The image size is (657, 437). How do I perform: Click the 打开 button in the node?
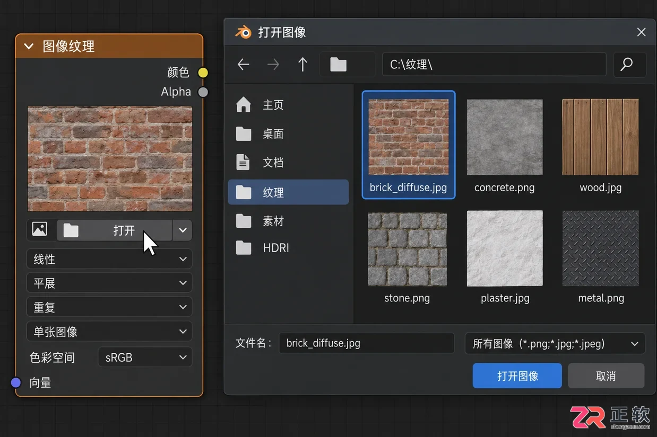[114, 230]
